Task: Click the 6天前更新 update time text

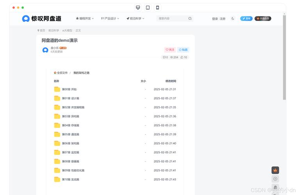Action: pyautogui.click(x=57, y=51)
